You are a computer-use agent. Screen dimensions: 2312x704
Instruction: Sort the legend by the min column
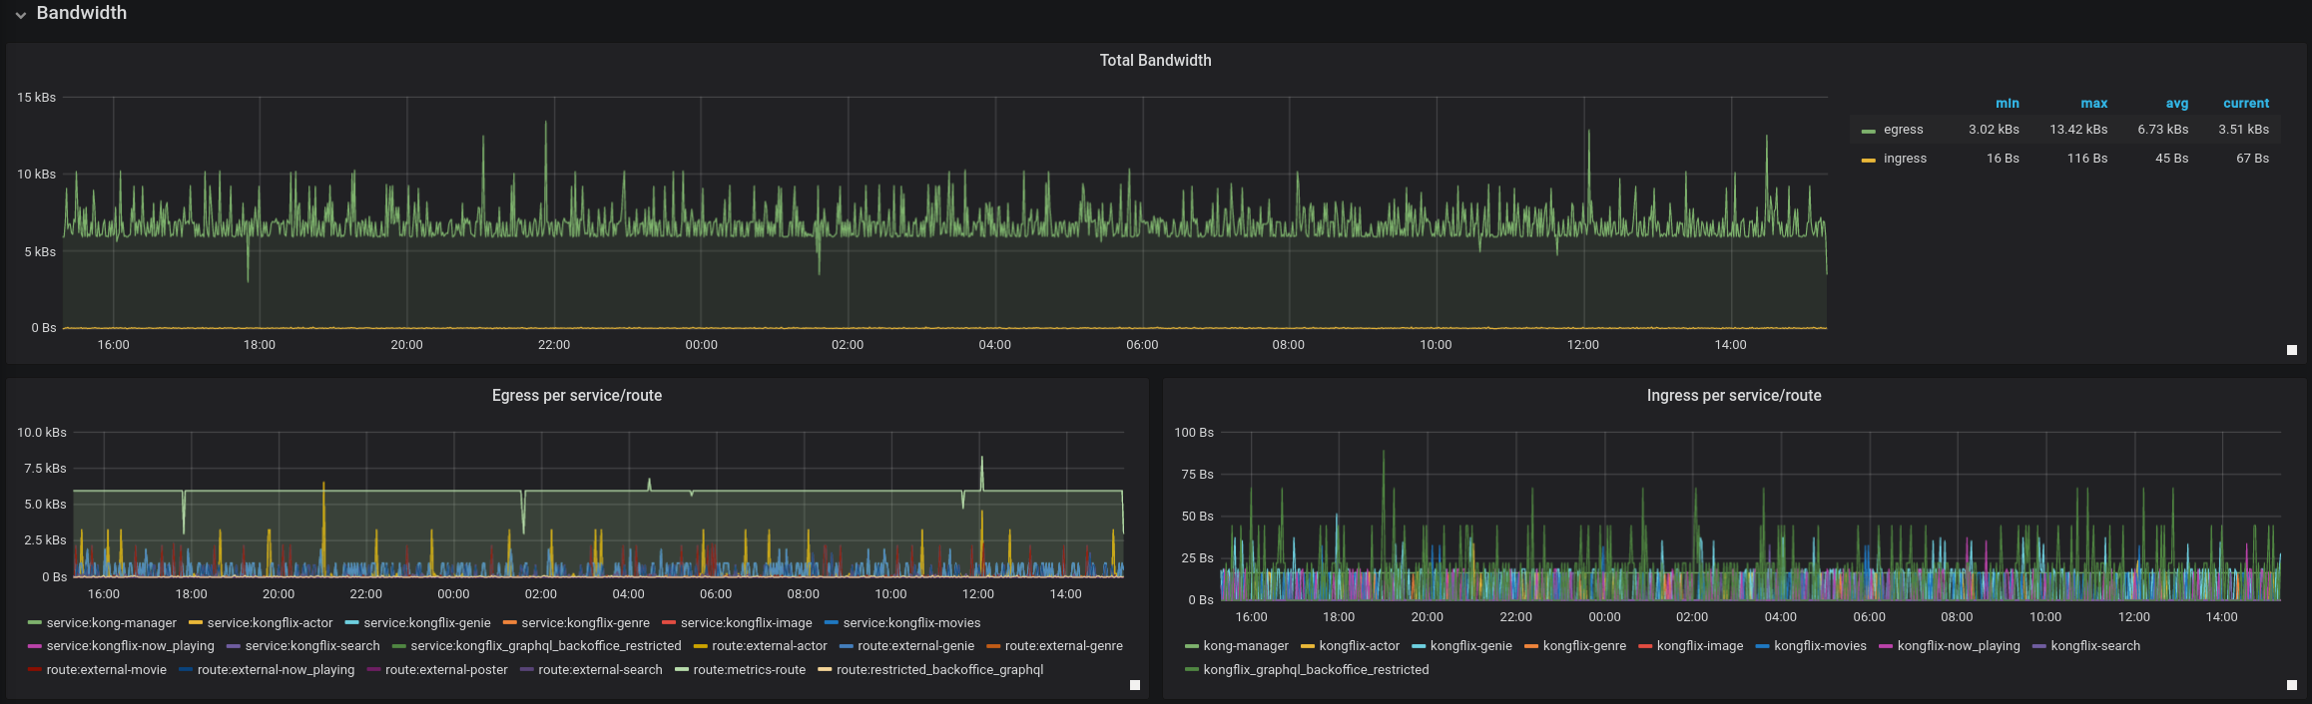click(2007, 104)
